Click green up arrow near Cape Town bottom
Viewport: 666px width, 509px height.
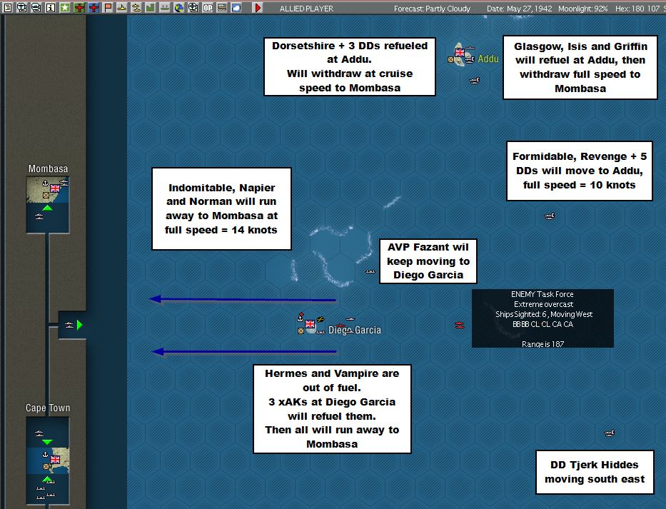point(48,479)
